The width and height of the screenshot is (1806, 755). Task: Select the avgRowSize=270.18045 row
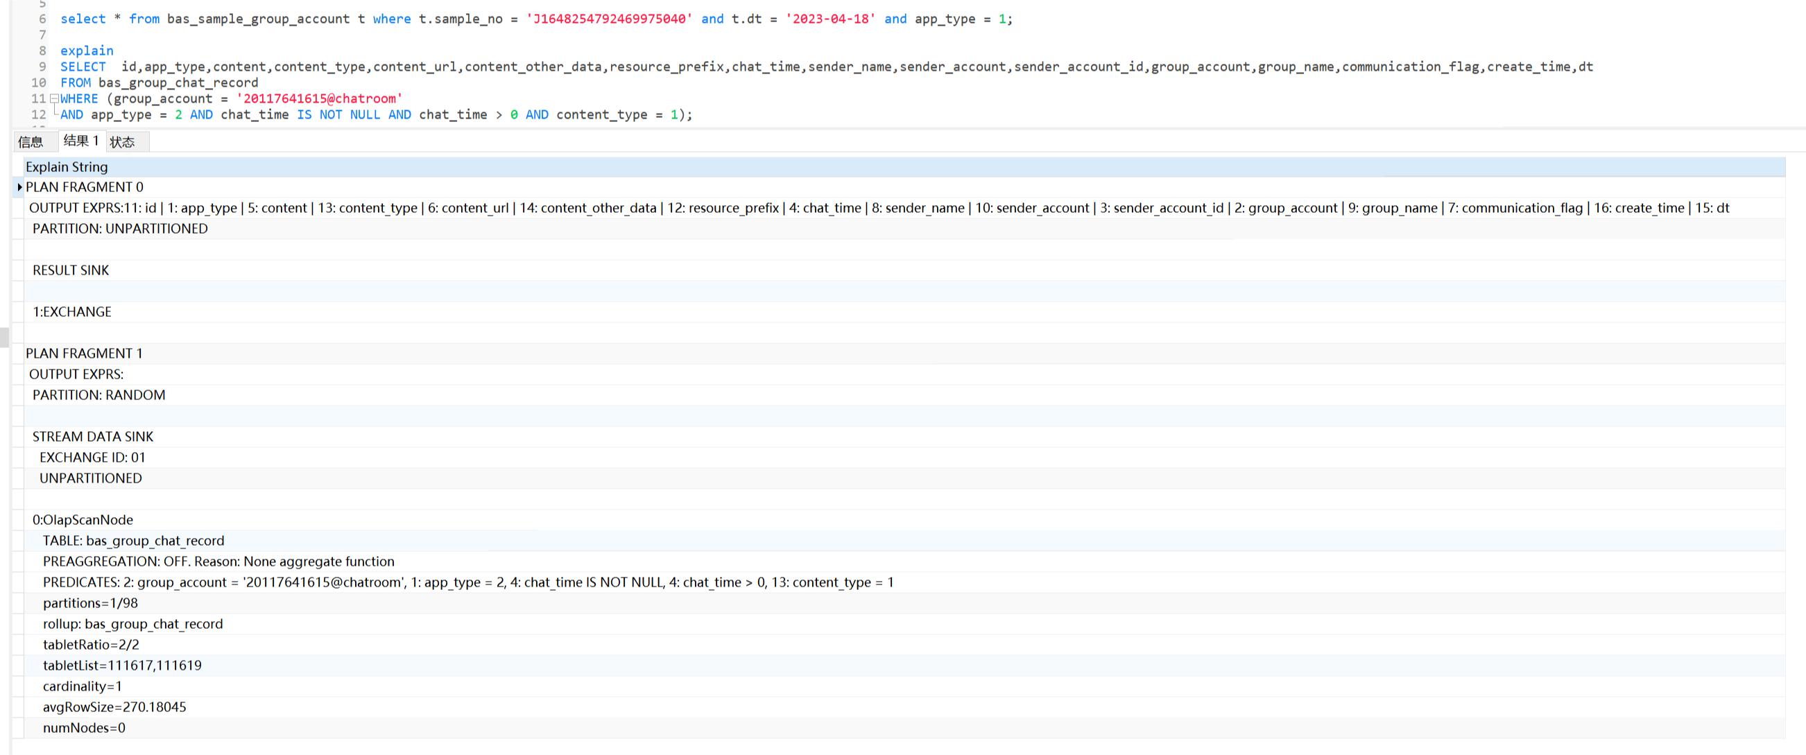click(114, 707)
